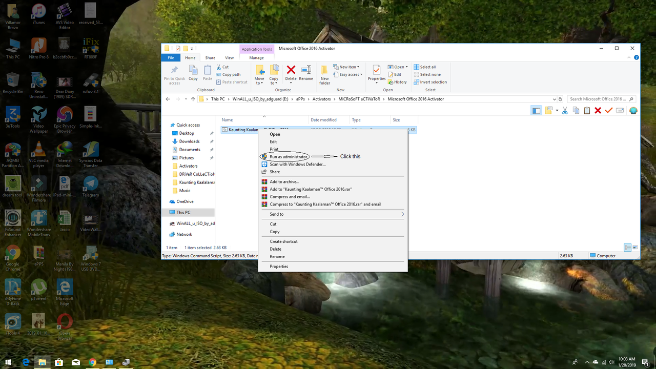Click Select all in the ribbon
The image size is (656, 369).
pos(425,67)
